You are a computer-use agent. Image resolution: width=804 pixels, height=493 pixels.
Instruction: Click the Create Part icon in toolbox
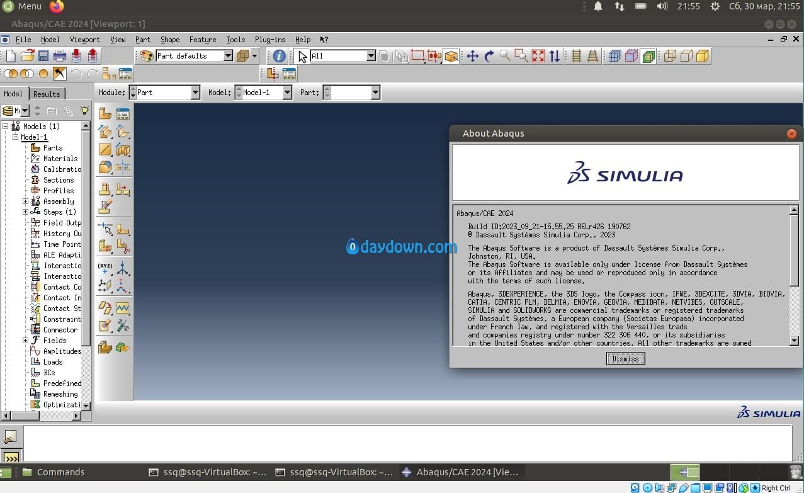[105, 114]
